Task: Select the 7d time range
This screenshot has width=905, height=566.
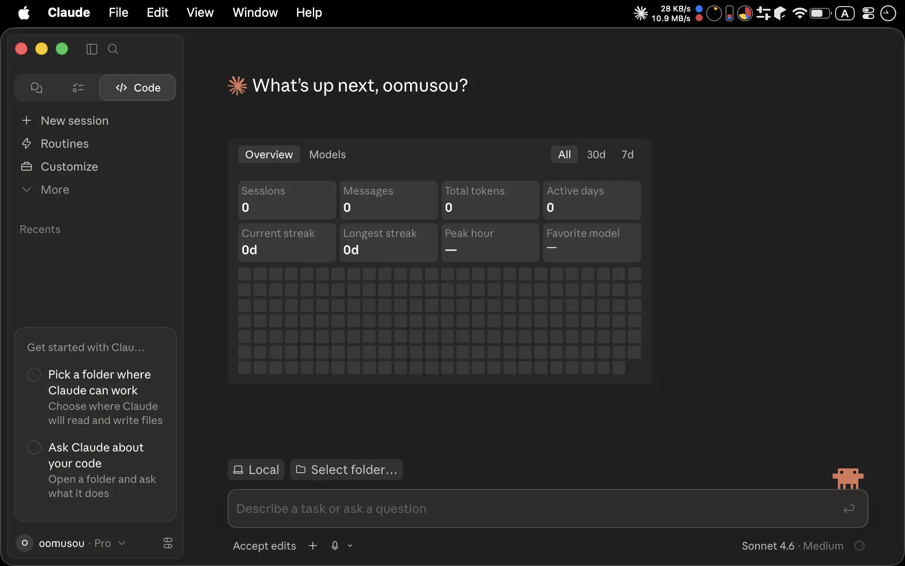Action: click(627, 154)
